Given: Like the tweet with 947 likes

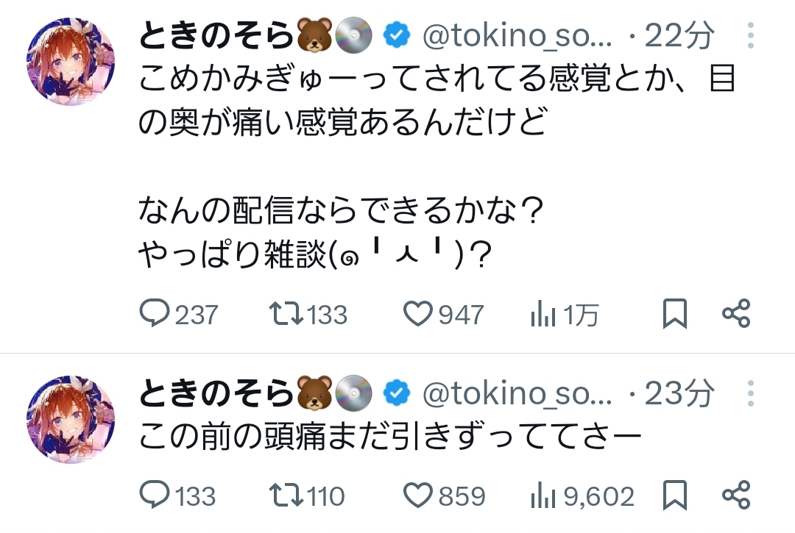Looking at the screenshot, I should (x=417, y=315).
